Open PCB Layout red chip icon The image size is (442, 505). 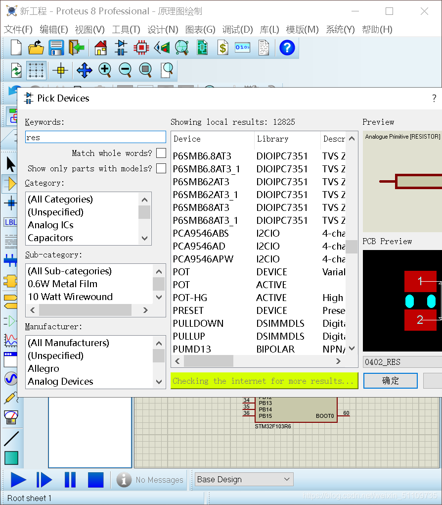(141, 48)
